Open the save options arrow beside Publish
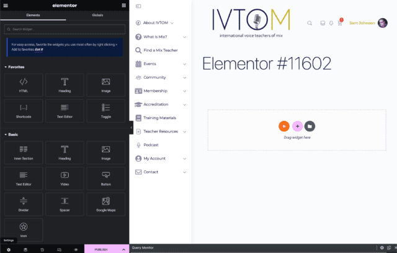This screenshot has width=397, height=253. tap(123, 249)
